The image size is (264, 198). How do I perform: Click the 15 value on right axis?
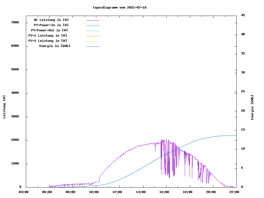(243, 130)
